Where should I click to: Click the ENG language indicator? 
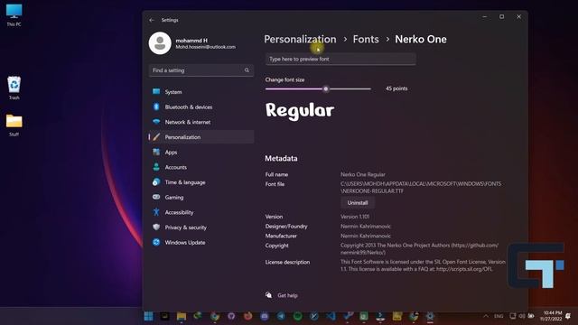pyautogui.click(x=499, y=316)
